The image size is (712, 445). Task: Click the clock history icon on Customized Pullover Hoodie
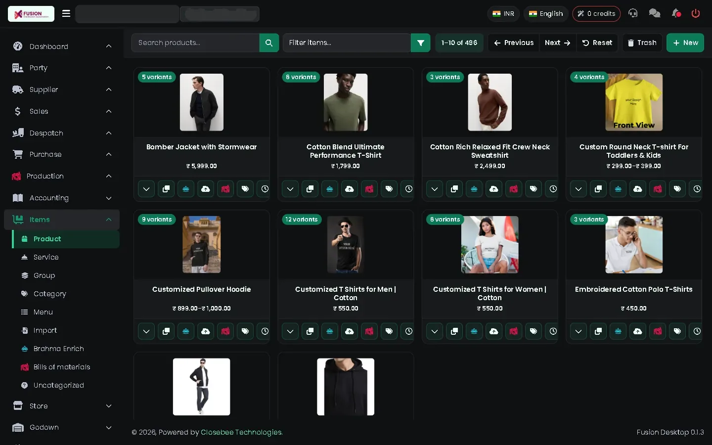[265, 331]
